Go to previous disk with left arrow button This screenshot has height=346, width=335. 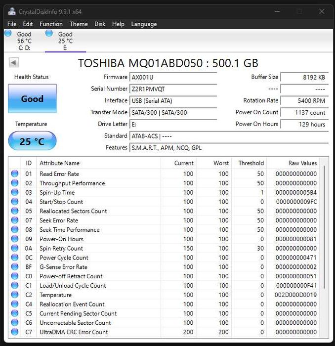tap(14, 63)
